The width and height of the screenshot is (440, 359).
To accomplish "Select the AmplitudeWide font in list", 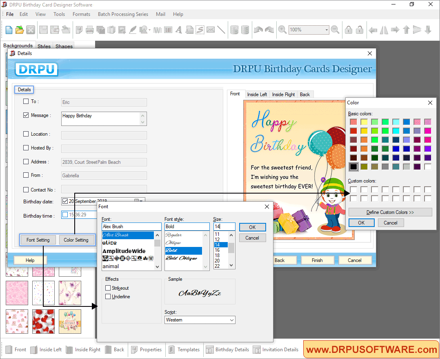I will (x=124, y=251).
